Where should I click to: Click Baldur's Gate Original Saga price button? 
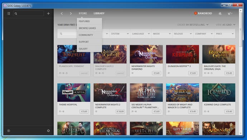[x=229, y=73]
